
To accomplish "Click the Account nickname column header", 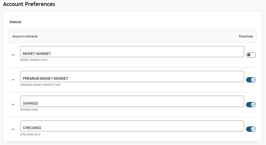I will [x=25, y=36].
